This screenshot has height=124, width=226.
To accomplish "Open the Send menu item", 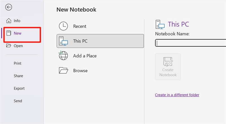I will pyautogui.click(x=18, y=101).
